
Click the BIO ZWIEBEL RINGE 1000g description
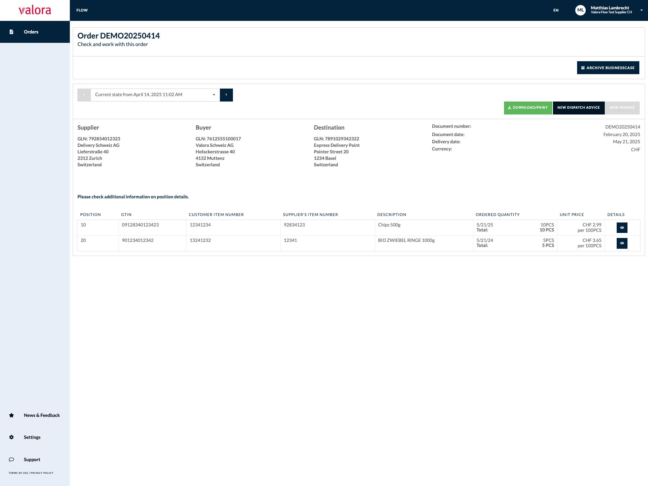tap(406, 240)
